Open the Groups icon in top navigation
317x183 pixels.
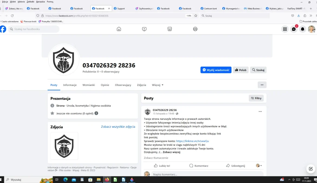195,29
